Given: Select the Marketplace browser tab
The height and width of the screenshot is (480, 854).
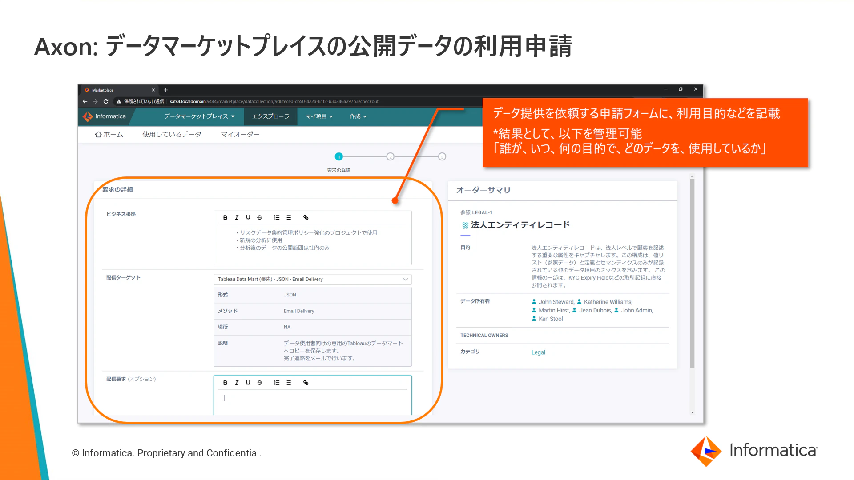Looking at the screenshot, I should [x=119, y=90].
